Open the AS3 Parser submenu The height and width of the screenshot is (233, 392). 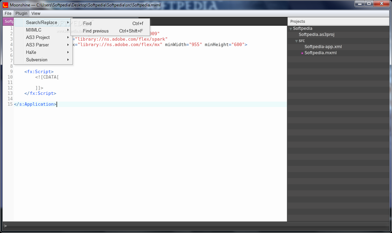(x=43, y=45)
